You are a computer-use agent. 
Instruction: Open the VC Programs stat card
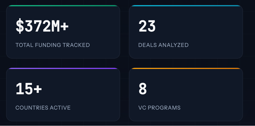(186, 94)
